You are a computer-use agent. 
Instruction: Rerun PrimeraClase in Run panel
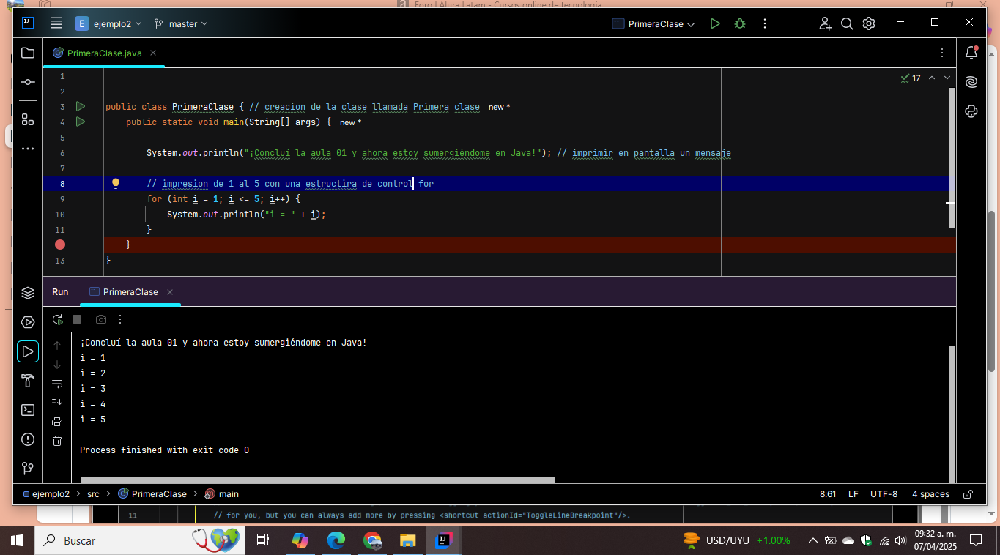pyautogui.click(x=58, y=319)
